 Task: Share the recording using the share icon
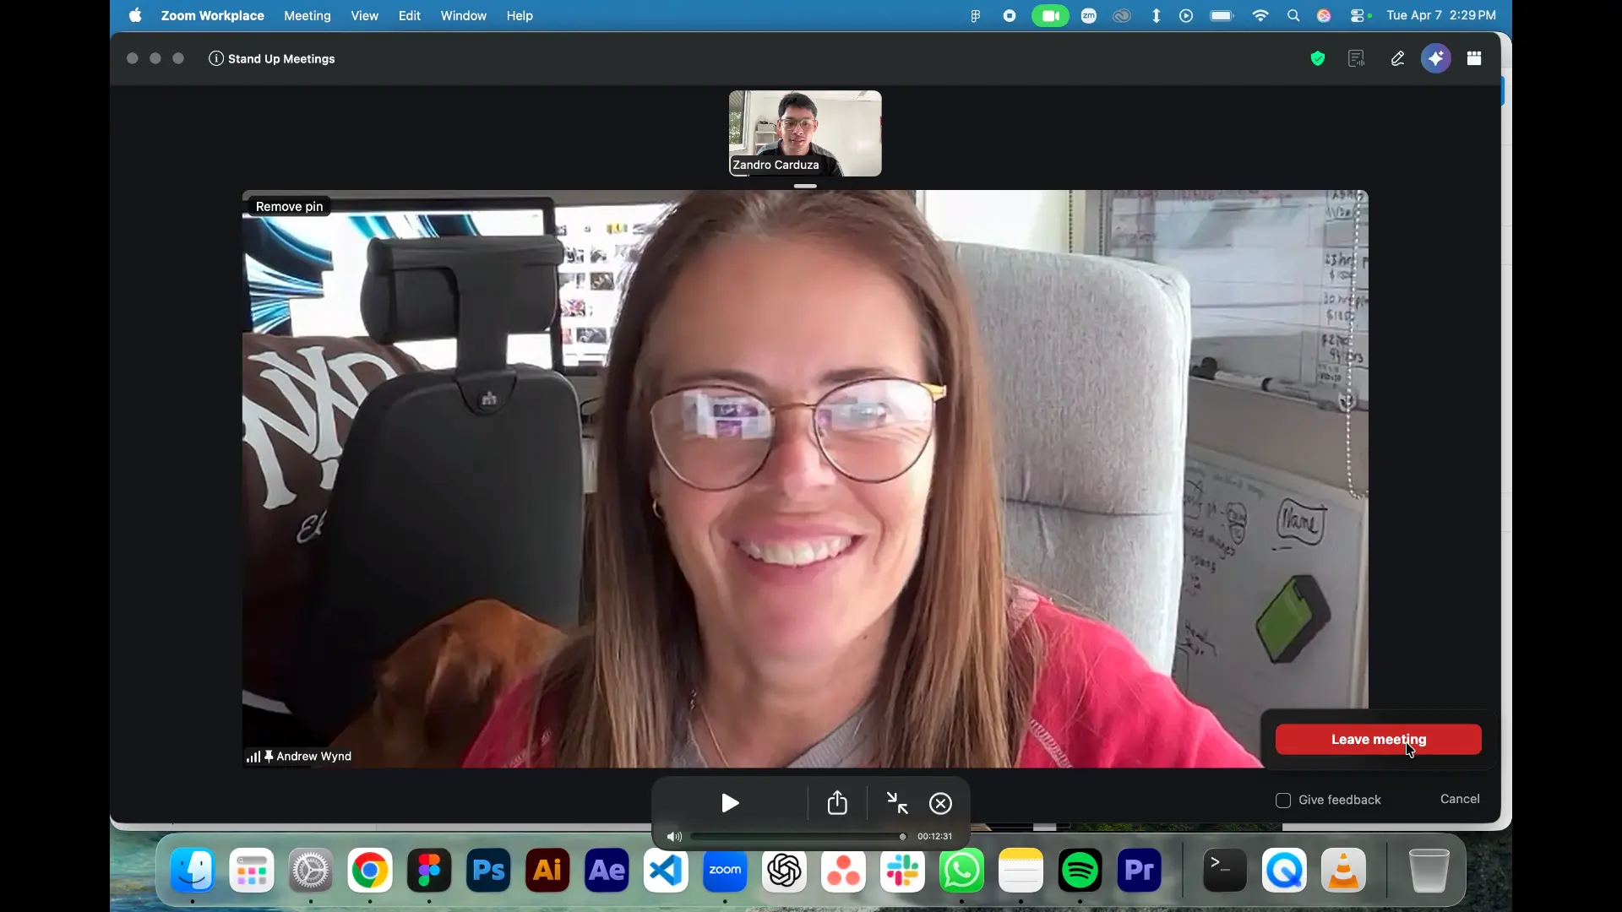837,802
